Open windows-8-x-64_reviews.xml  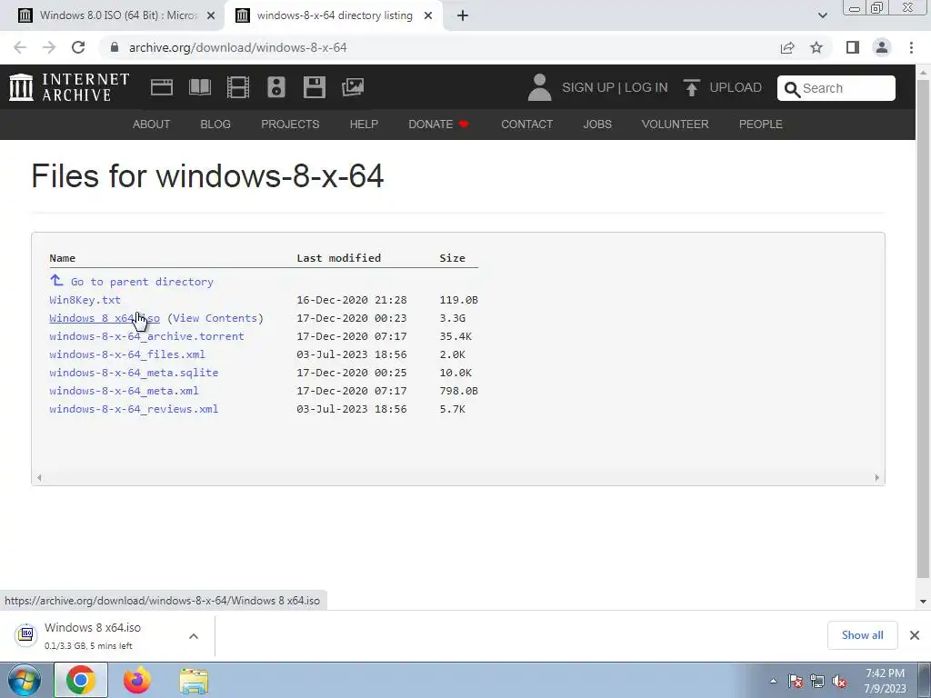tap(134, 409)
